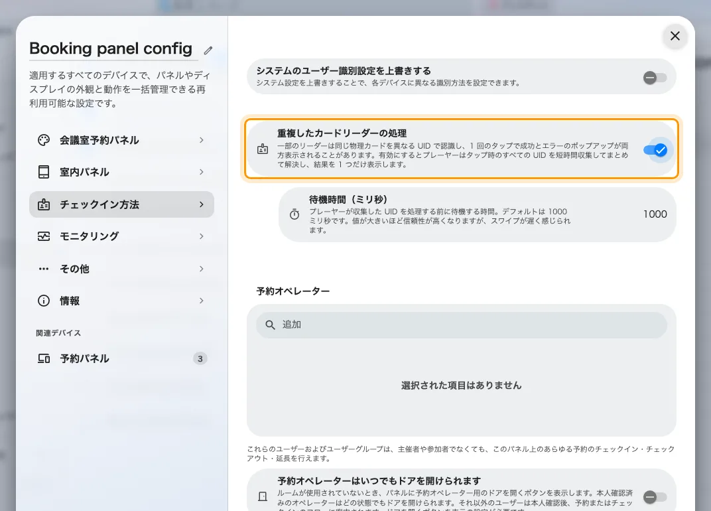Viewport: 711px width, 511px height.
Task: Click システムのユーザー識別設定を上書きする heading
Action: point(344,71)
